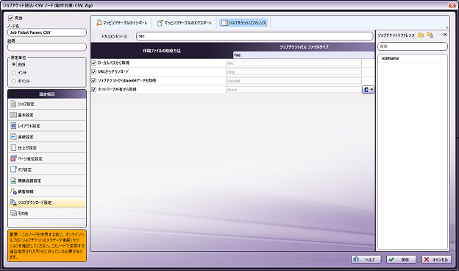Open ページ単位設定 in the settings list

click(47, 158)
